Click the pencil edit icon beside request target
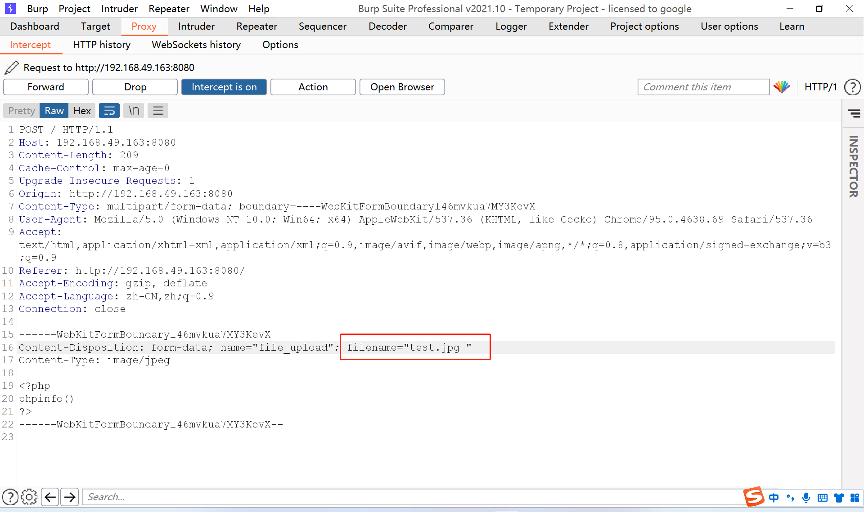The image size is (864, 512). (12, 67)
